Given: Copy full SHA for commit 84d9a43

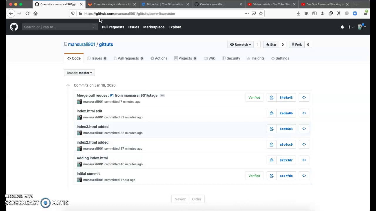Looking at the screenshot, I should pos(272,98).
